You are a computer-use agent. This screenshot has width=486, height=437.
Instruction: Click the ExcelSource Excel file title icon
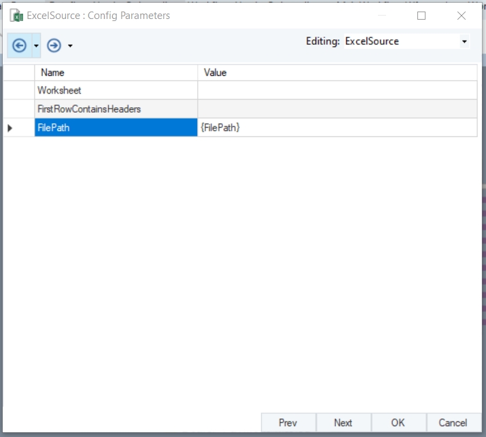click(16, 16)
